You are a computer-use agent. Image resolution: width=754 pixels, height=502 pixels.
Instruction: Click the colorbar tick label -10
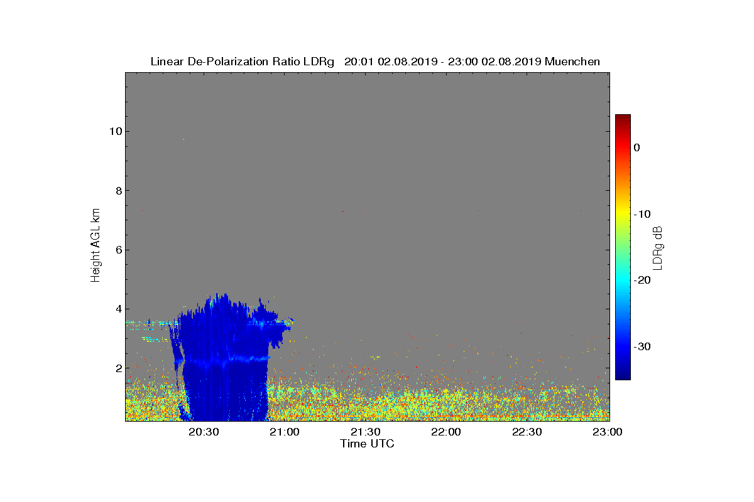click(x=642, y=214)
